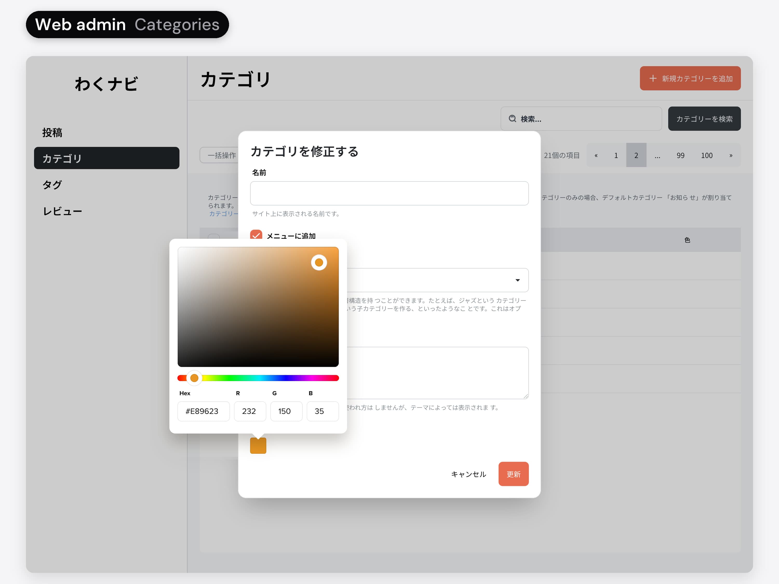The width and height of the screenshot is (779, 584).
Task: Click the plus icon on 新規カテゴリーを追加
Action: [653, 78]
